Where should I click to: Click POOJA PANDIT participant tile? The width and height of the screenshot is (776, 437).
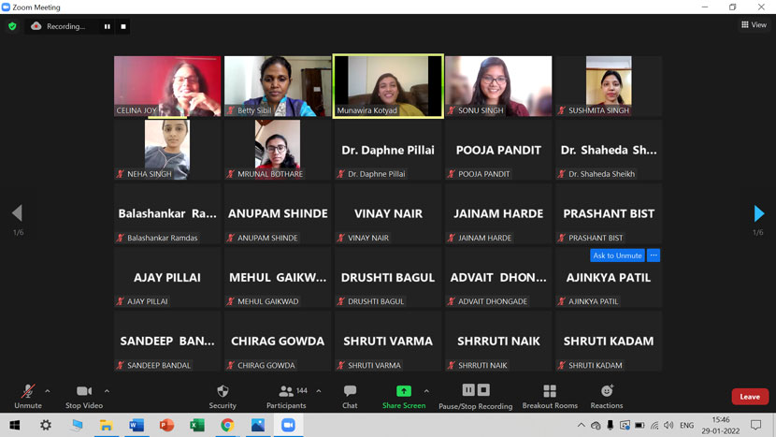tap(498, 150)
